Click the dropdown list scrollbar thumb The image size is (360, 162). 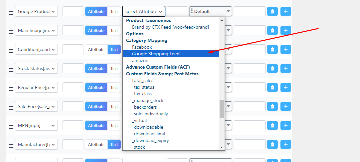pyautogui.click(x=222, y=109)
